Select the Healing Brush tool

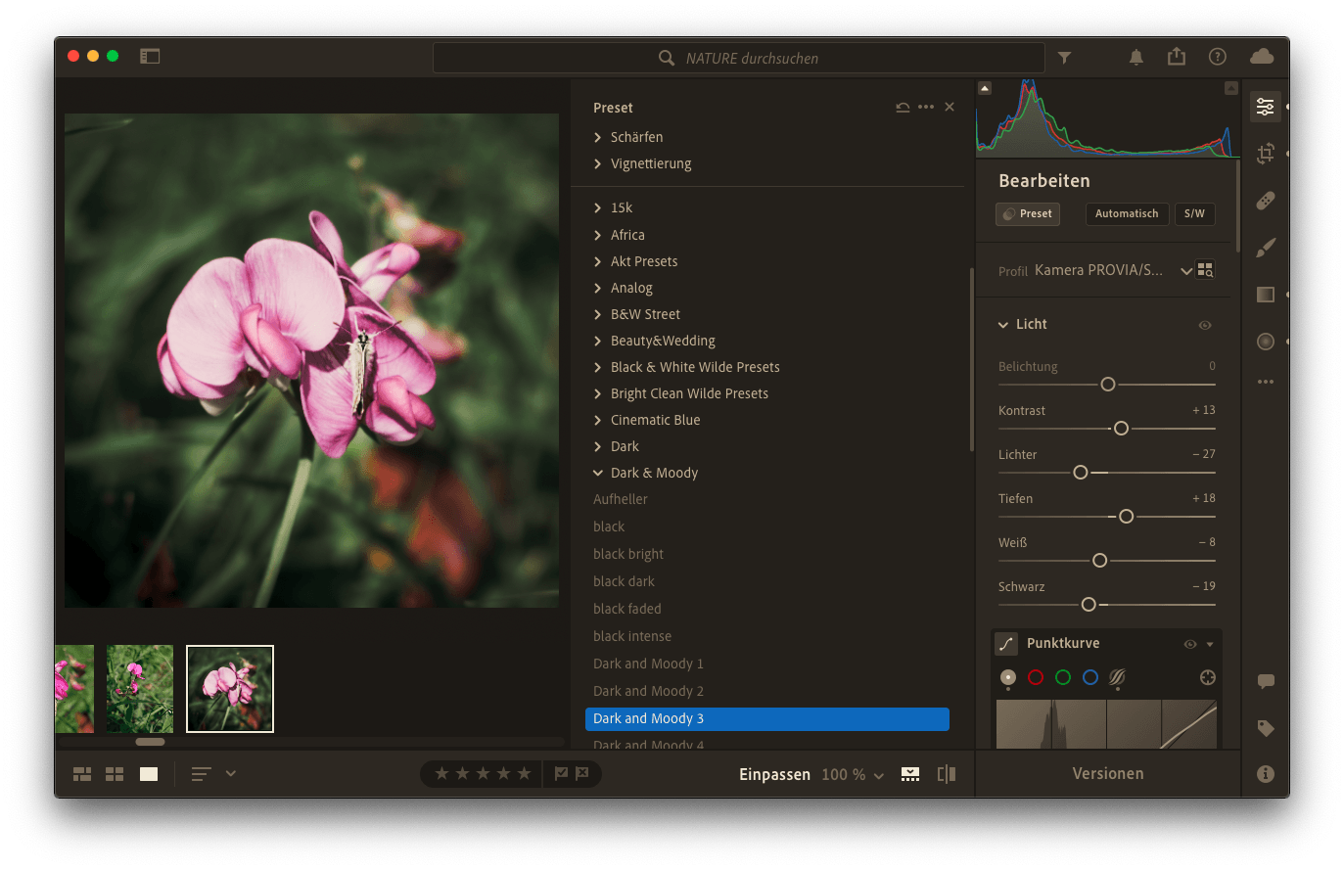pos(1266,201)
